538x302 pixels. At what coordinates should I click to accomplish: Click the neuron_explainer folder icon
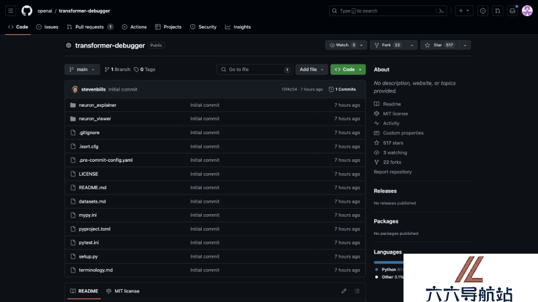coord(73,105)
